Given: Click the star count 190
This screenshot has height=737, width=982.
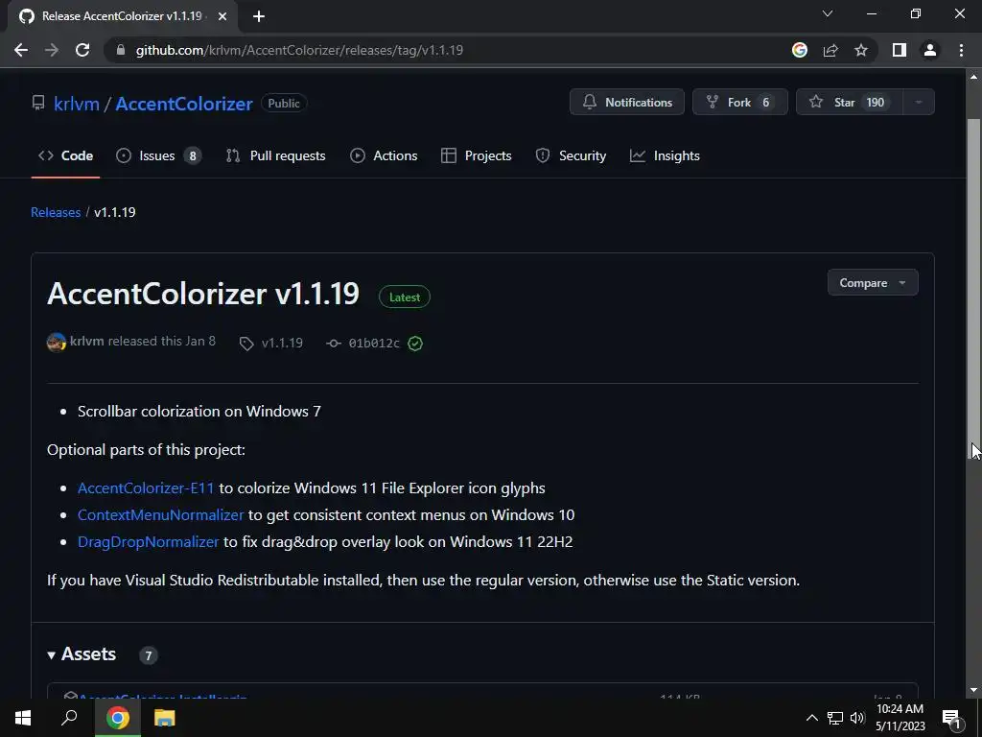Looking at the screenshot, I should click(875, 102).
